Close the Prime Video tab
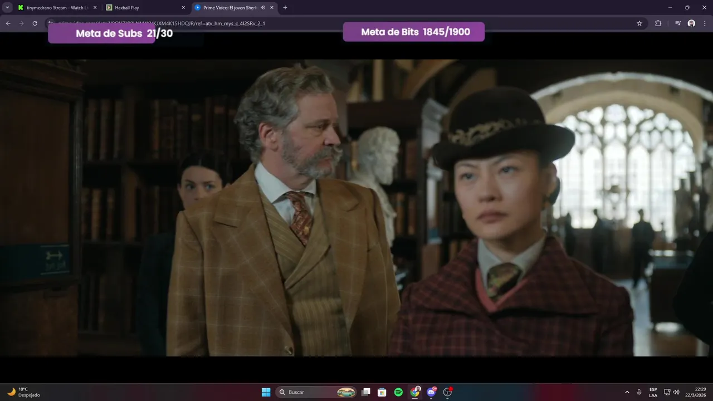The height and width of the screenshot is (401, 713). [x=272, y=8]
